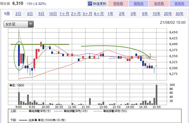Show the 3ヶ月 chart
This screenshot has width=189, height=123.
87,14
